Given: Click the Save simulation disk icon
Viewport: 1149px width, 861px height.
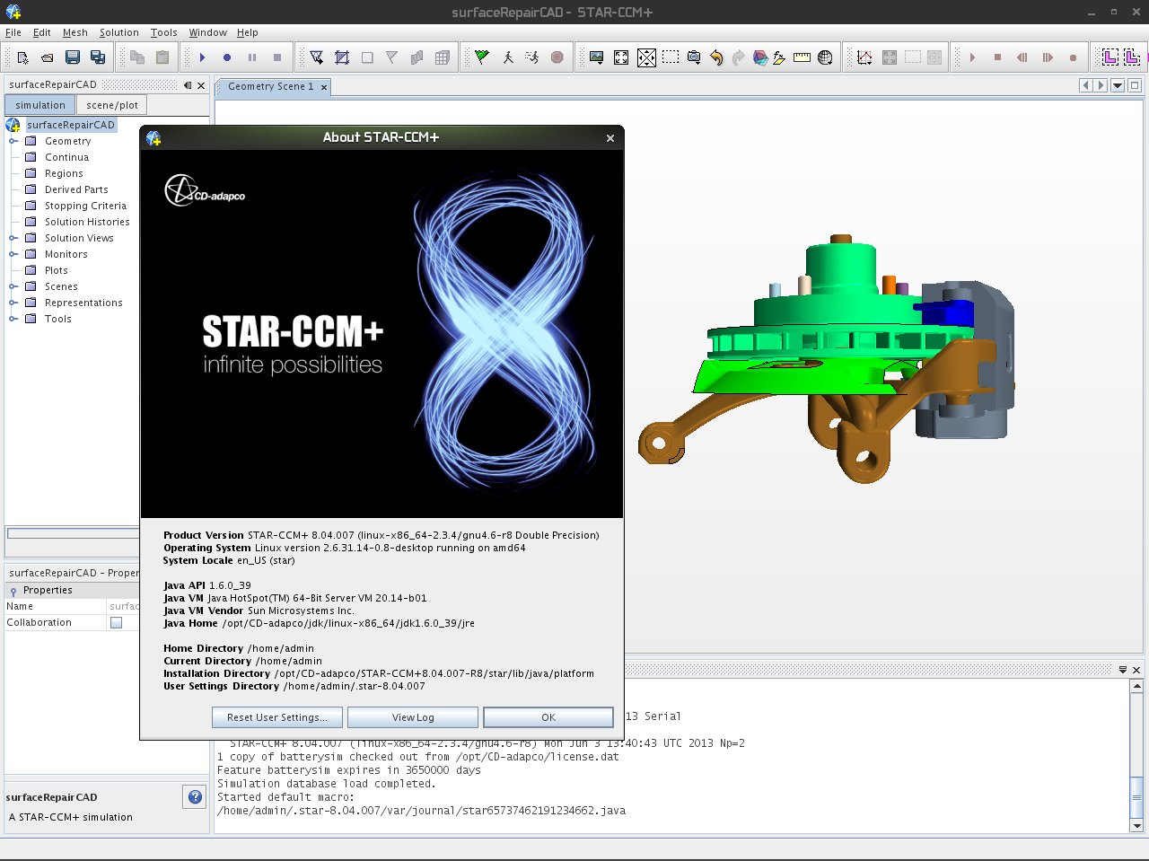Looking at the screenshot, I should pyautogui.click(x=73, y=57).
